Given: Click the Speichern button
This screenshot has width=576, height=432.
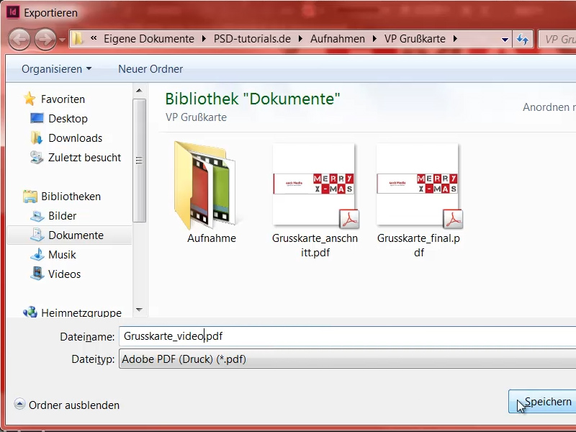Looking at the screenshot, I should (x=543, y=402).
